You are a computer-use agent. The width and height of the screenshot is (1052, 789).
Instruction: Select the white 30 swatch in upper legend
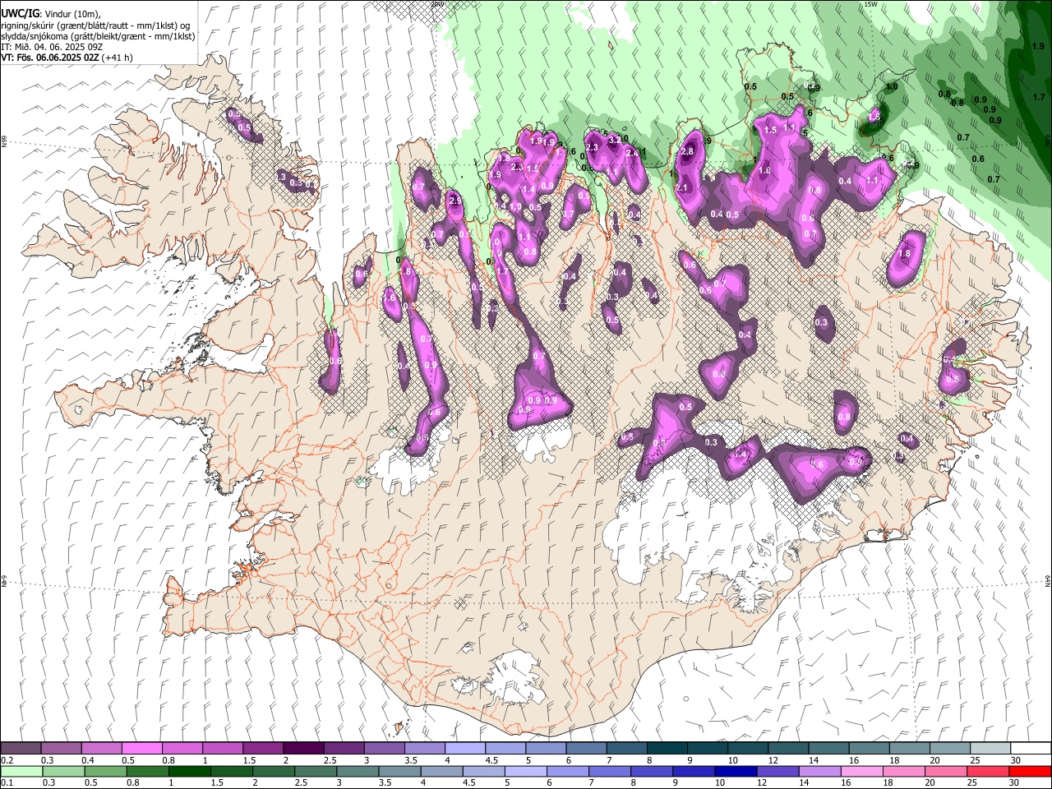(x=1031, y=748)
